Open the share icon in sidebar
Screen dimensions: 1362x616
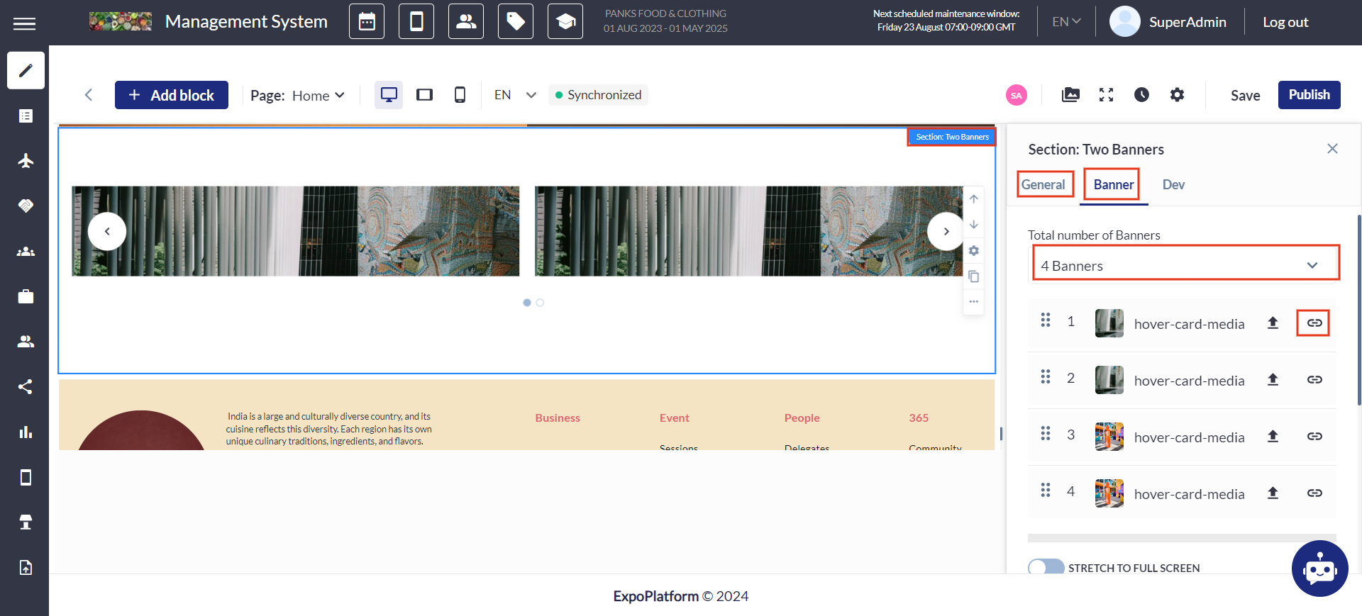(x=26, y=387)
